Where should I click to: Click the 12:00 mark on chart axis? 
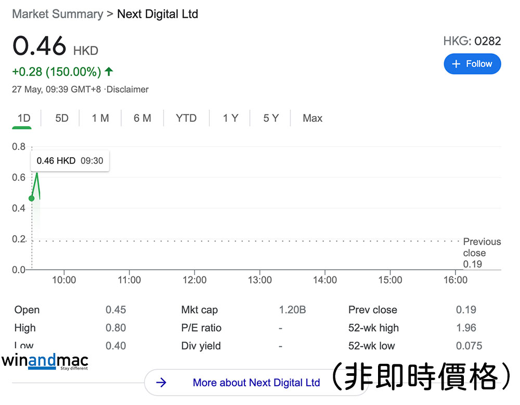[194, 280]
